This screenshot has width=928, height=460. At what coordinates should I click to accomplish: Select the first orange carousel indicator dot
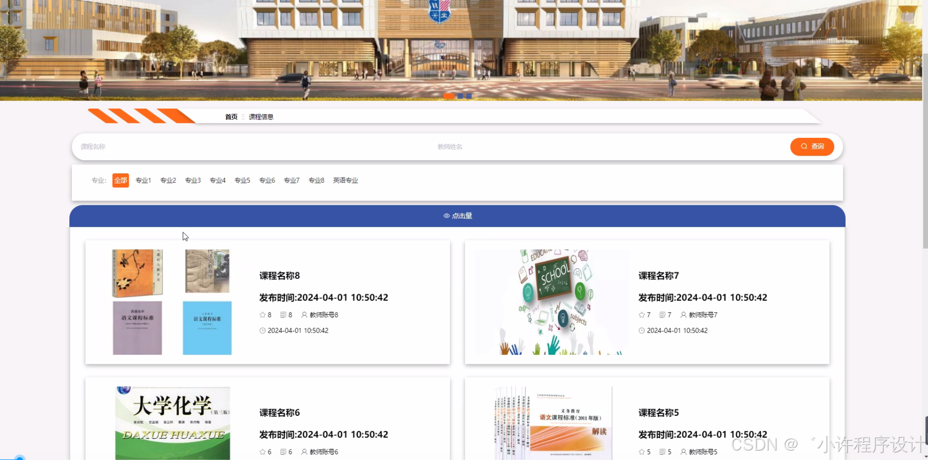(448, 96)
